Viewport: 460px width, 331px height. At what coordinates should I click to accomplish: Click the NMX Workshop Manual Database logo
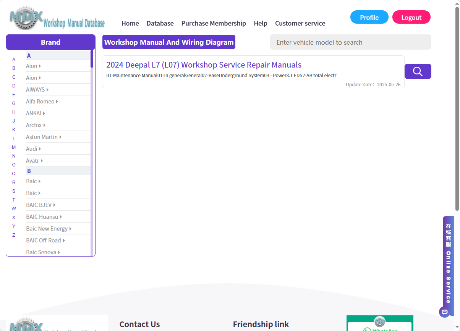[x=57, y=18]
